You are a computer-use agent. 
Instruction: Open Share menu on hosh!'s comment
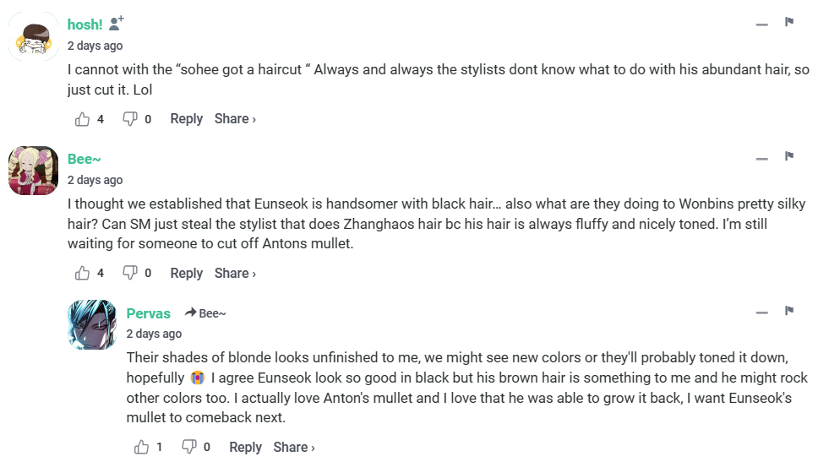234,119
